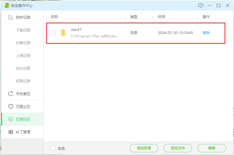
Task: Click the starET folder icon
Action: 63,33
